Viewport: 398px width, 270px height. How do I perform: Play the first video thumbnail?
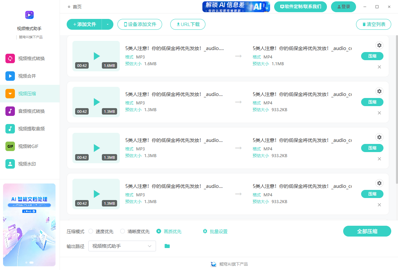coord(97,56)
